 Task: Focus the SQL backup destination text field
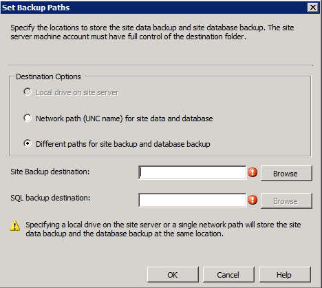(193, 200)
